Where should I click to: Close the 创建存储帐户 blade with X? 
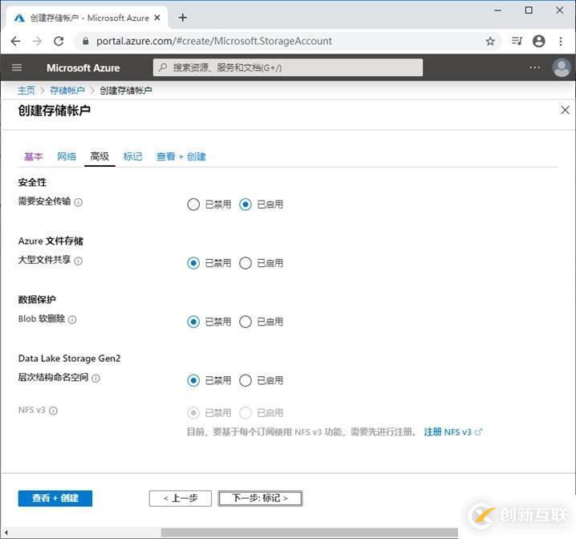565,110
